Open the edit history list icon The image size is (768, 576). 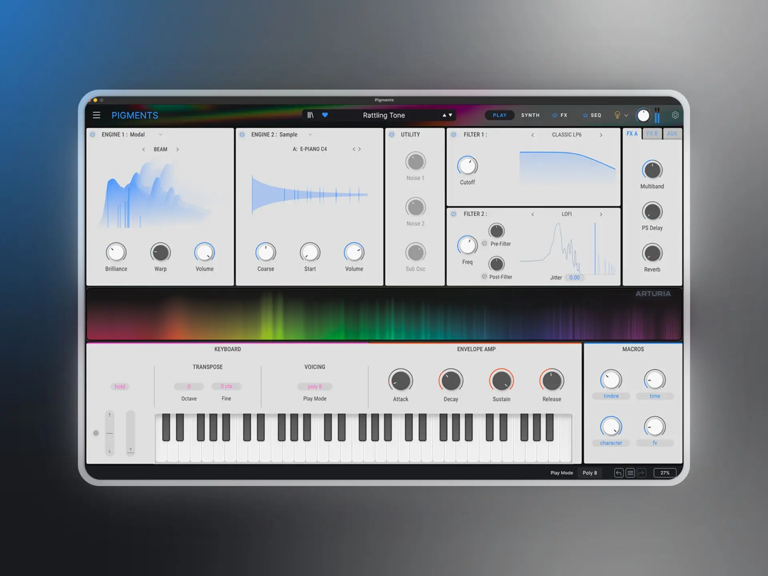(630, 473)
